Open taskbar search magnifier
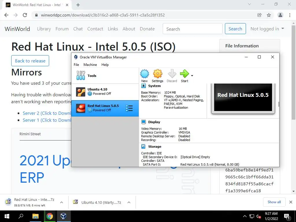The width and height of the screenshot is (296, 222). [x=21, y=216]
